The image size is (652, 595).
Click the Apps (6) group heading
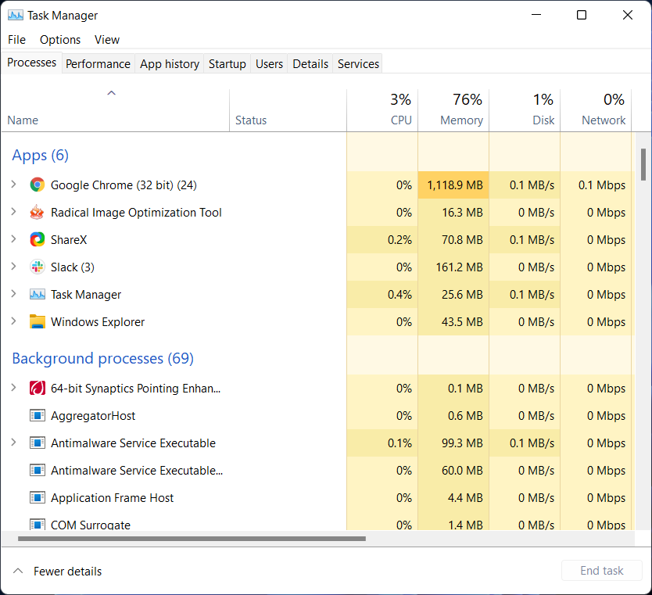pos(41,155)
